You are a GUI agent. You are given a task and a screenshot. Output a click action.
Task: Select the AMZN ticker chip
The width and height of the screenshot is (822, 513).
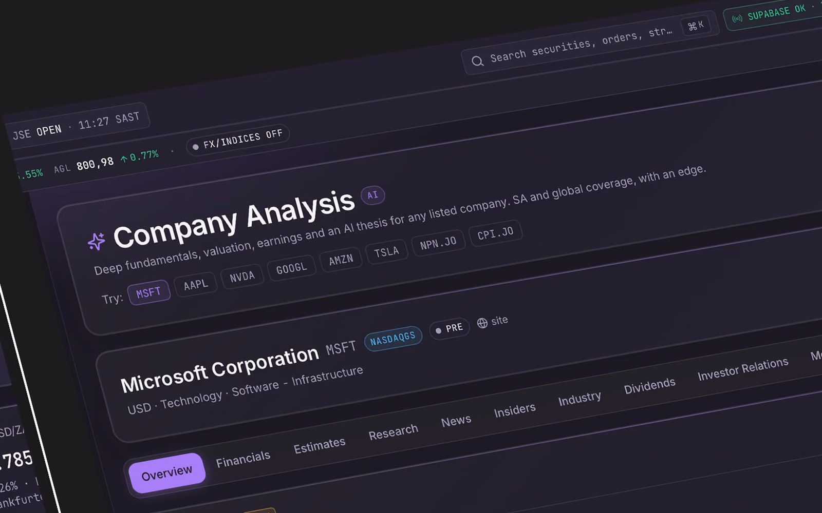point(341,260)
